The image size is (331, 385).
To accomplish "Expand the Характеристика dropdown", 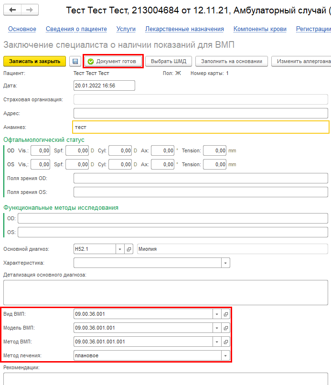I will point(225,263).
